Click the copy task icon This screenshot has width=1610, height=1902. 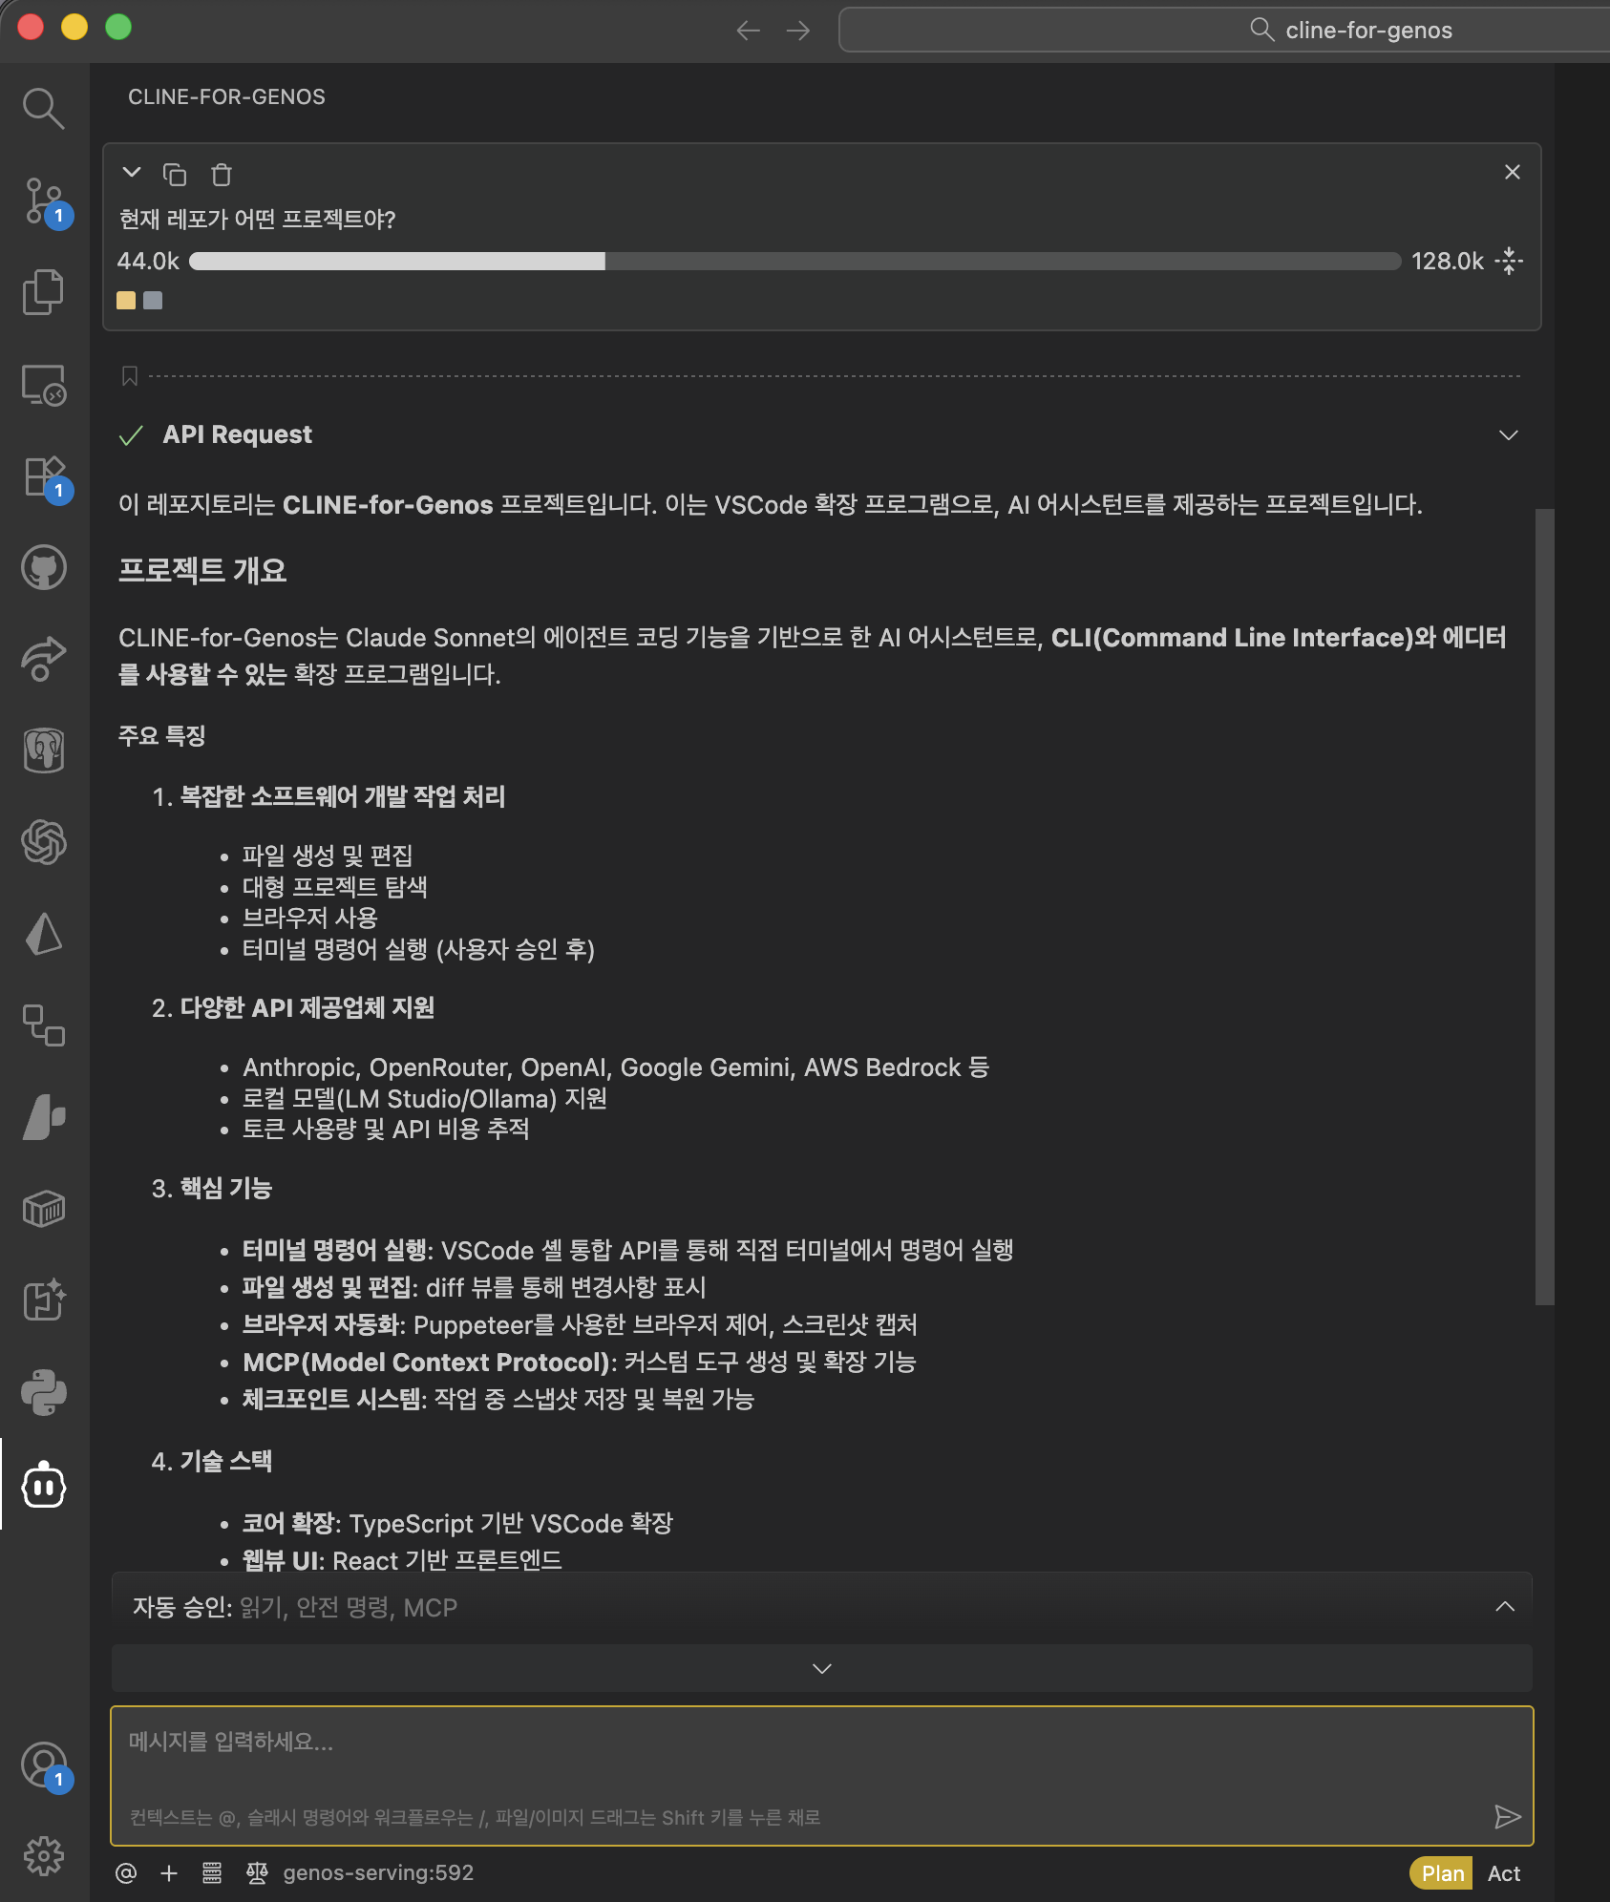(x=175, y=175)
